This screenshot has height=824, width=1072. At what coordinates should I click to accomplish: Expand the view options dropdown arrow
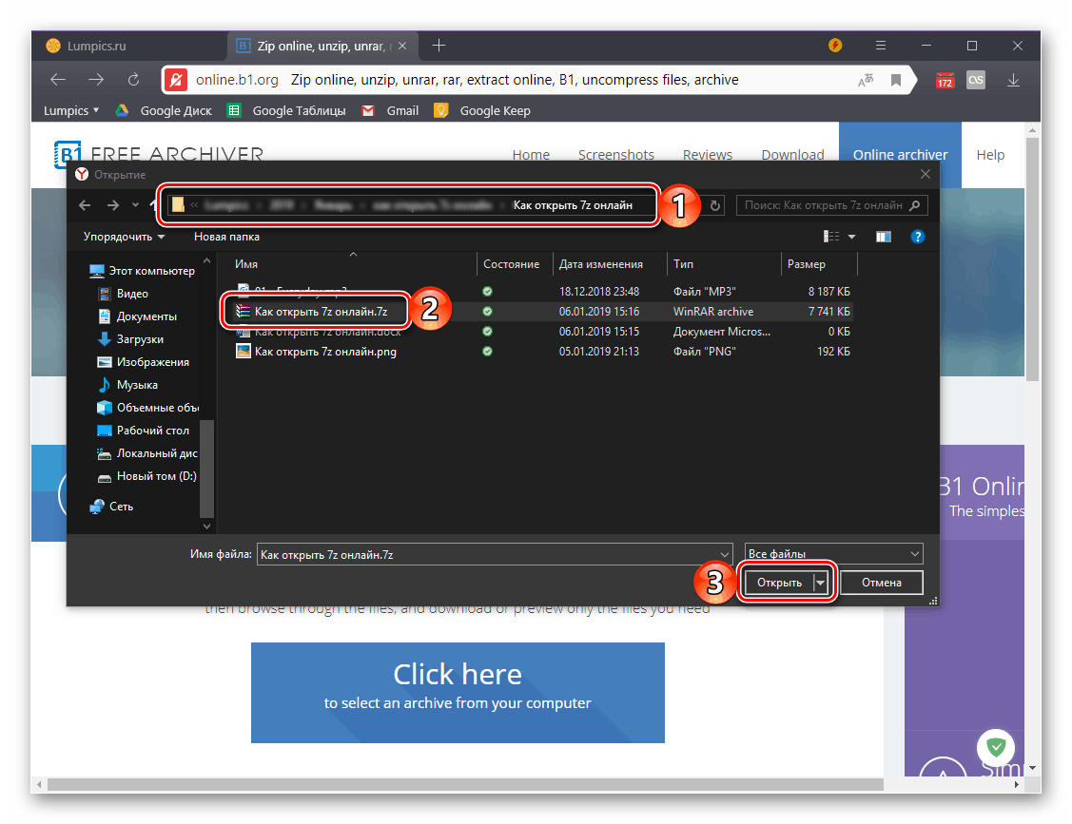click(x=852, y=237)
